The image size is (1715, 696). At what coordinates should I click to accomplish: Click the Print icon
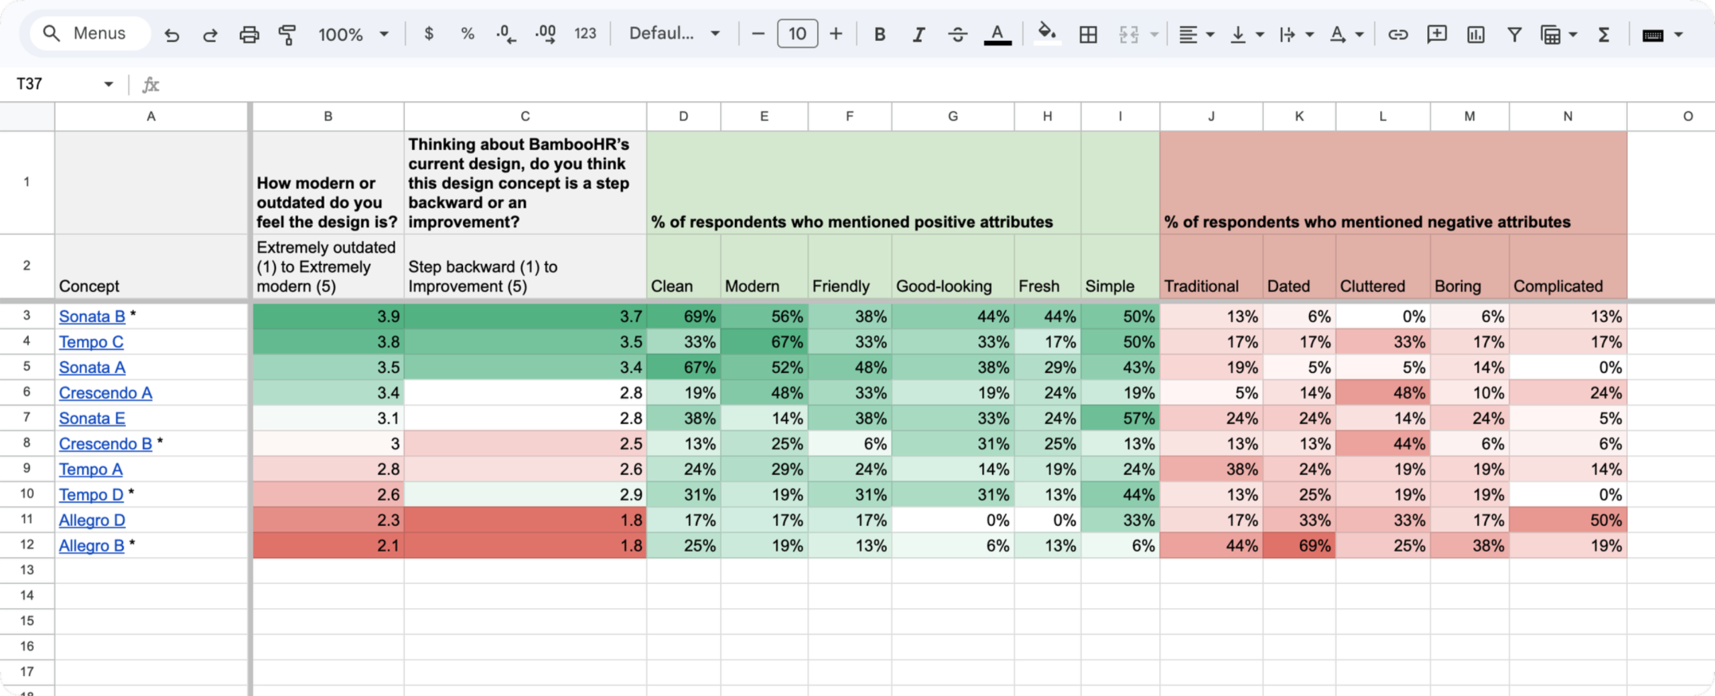pos(249,34)
